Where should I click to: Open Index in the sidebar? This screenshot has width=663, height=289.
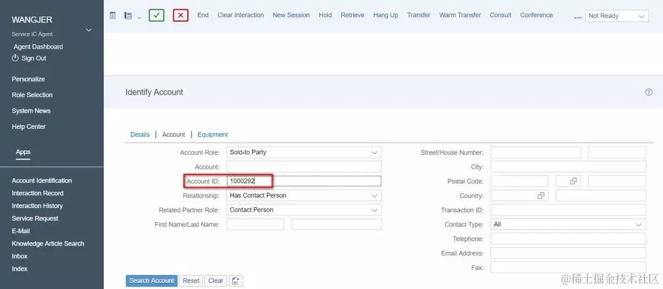[20, 269]
